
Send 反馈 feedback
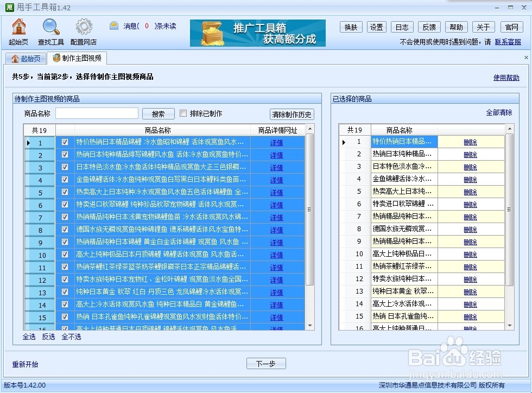[x=429, y=27]
